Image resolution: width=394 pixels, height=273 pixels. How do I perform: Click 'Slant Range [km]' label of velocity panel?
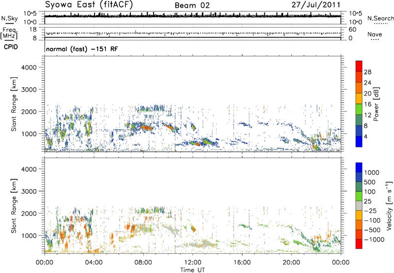point(14,206)
